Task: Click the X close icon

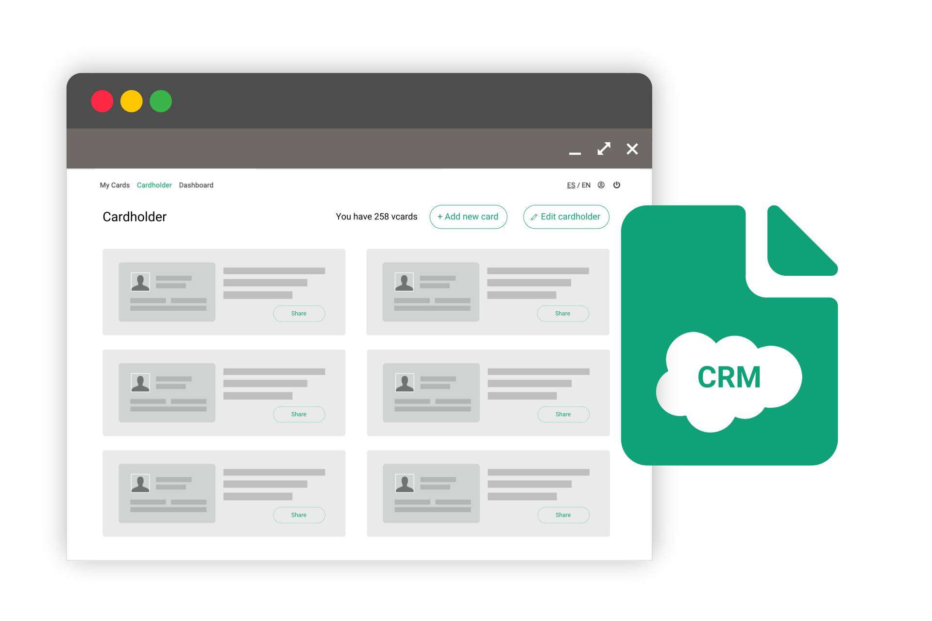Action: (632, 149)
